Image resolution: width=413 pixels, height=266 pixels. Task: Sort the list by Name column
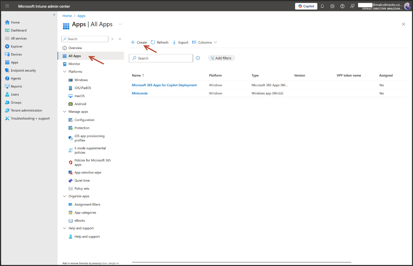pyautogui.click(x=136, y=75)
